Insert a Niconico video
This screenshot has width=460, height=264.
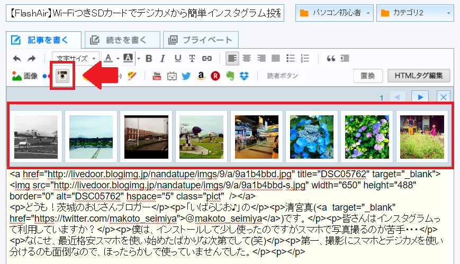[172, 76]
